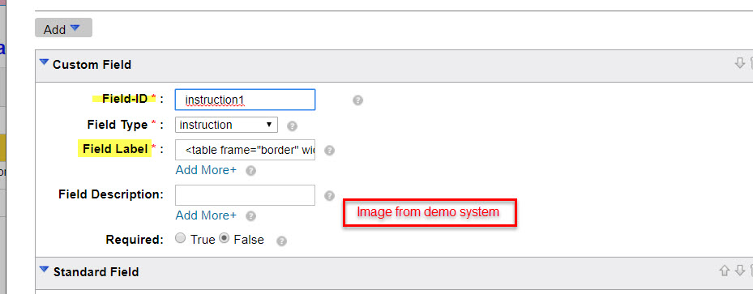Open help icon beside Field Description input
The image size is (753, 294).
click(x=329, y=196)
